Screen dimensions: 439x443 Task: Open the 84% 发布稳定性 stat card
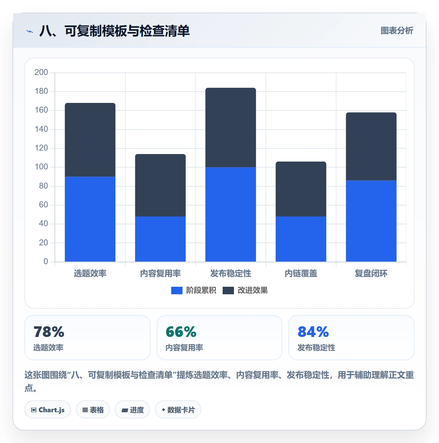click(x=352, y=338)
